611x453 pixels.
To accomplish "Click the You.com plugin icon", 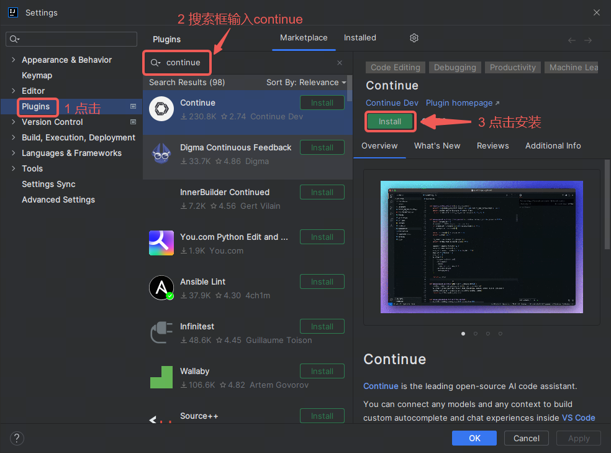I will pyautogui.click(x=161, y=243).
